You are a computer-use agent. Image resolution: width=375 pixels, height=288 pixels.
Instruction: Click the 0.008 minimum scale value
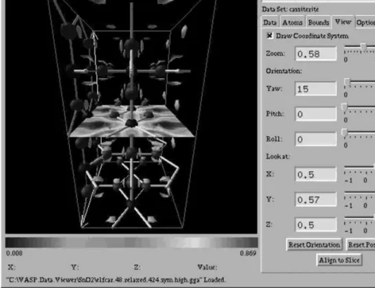(14, 253)
